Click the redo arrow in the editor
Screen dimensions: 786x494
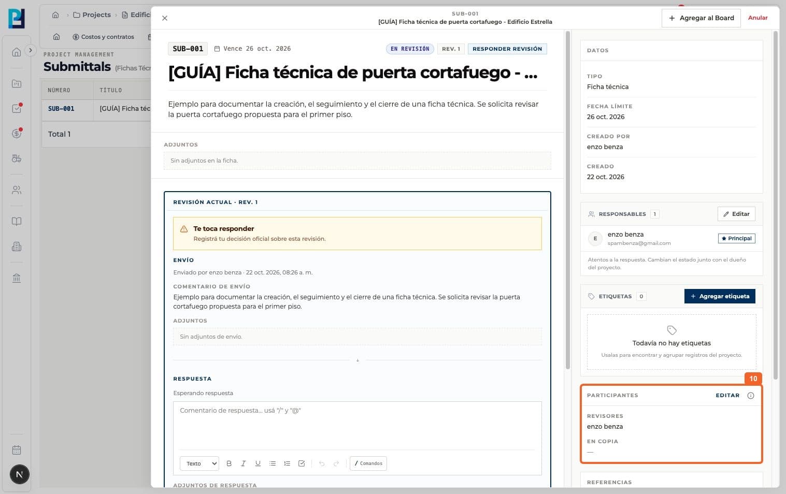(x=336, y=463)
